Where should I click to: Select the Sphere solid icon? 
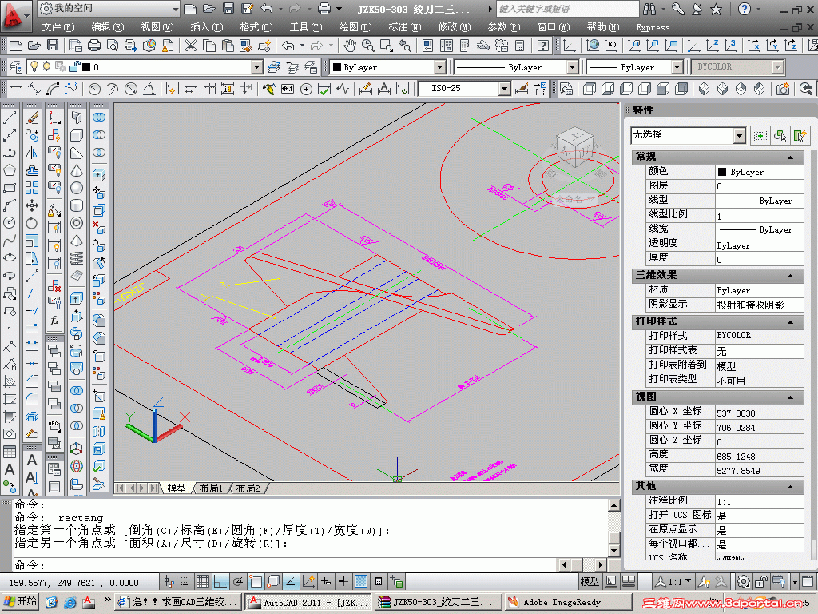pos(77,188)
